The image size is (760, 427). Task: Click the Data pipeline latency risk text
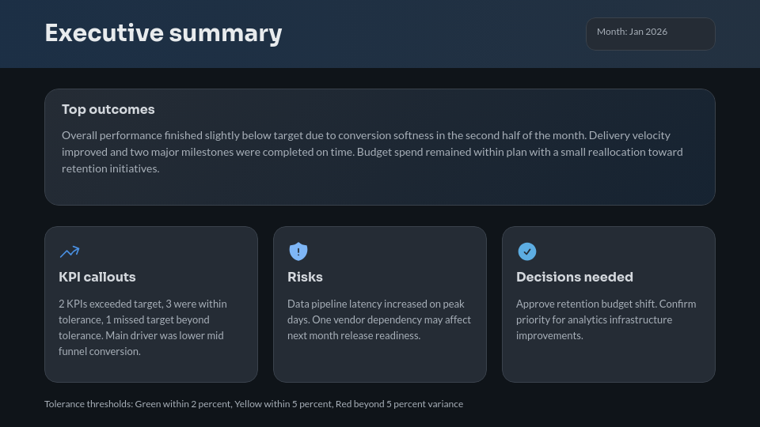pyautogui.click(x=378, y=319)
